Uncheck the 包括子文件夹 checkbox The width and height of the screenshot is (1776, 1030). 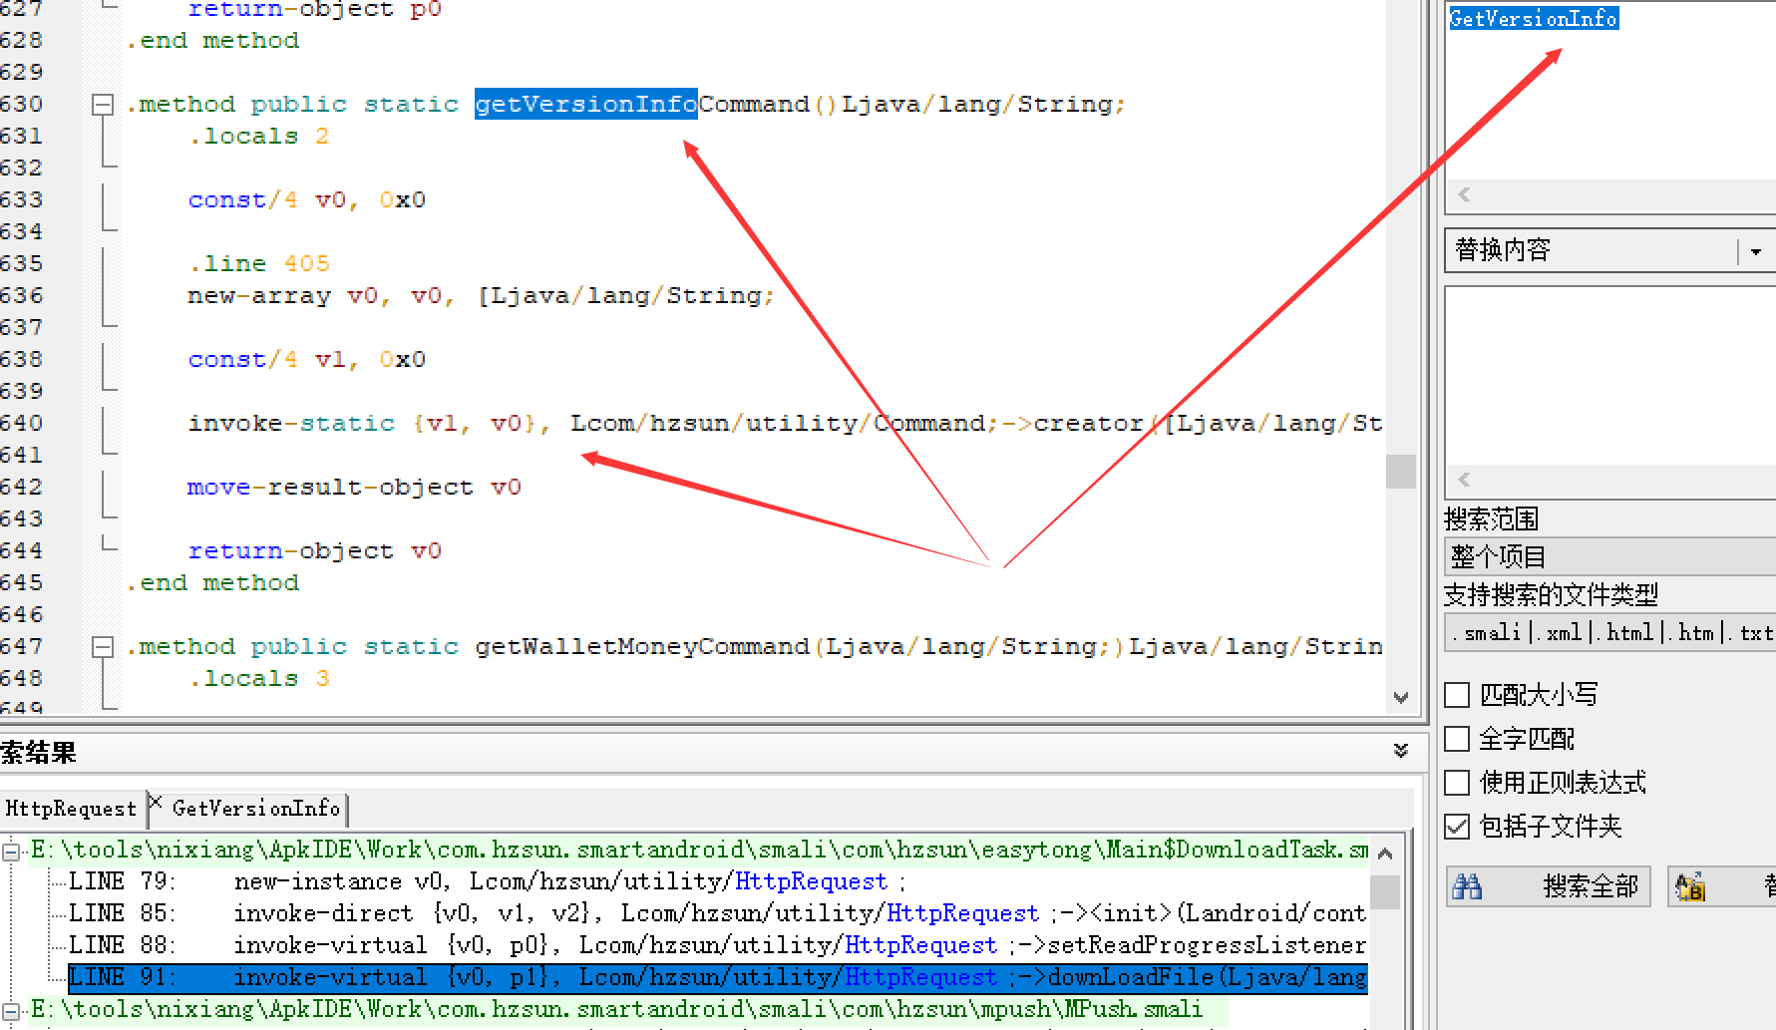[x=1457, y=826]
